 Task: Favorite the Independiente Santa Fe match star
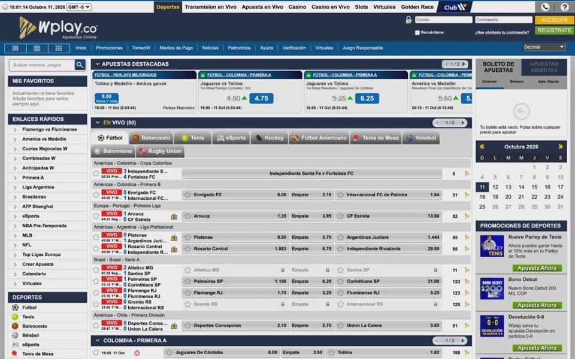pyautogui.click(x=96, y=174)
